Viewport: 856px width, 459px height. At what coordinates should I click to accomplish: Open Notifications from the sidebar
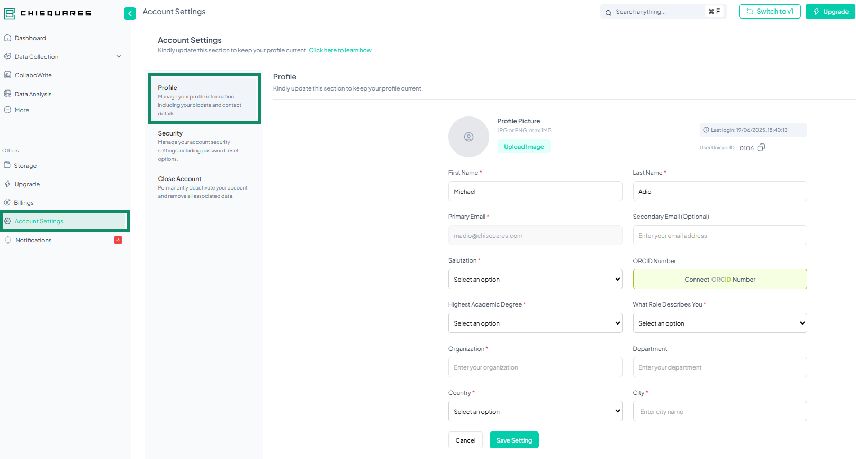click(x=33, y=240)
